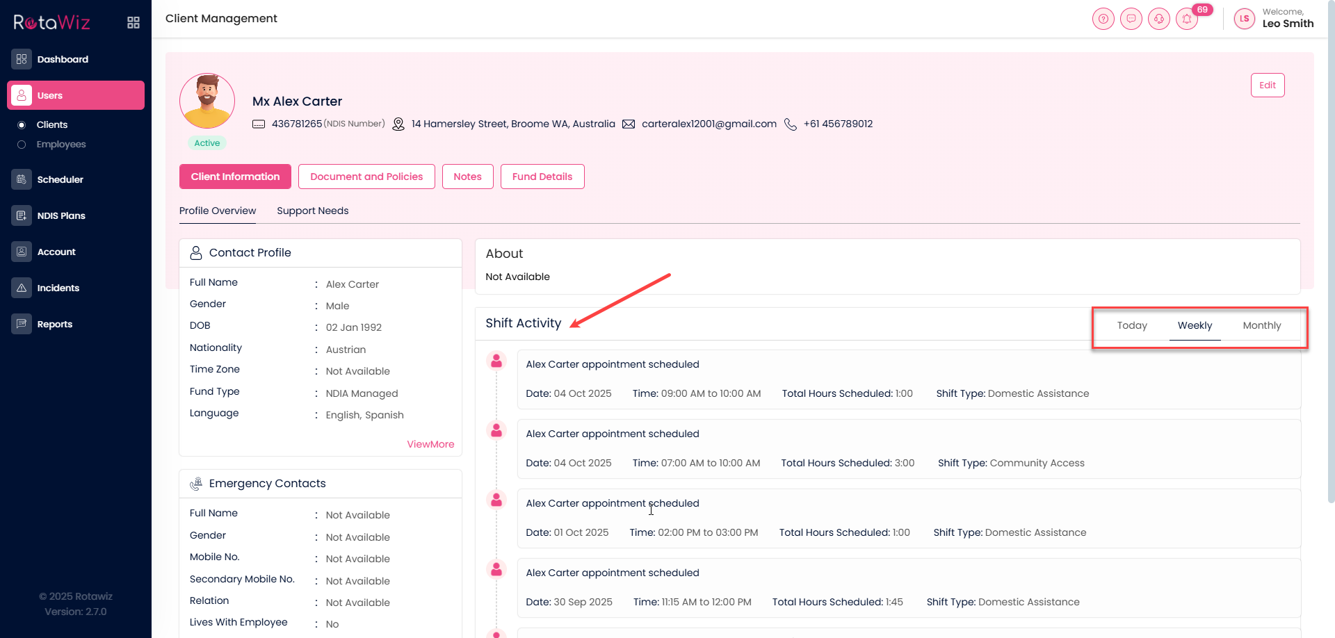This screenshot has width=1335, height=638.
Task: Click the Edit button
Action: pyautogui.click(x=1267, y=85)
